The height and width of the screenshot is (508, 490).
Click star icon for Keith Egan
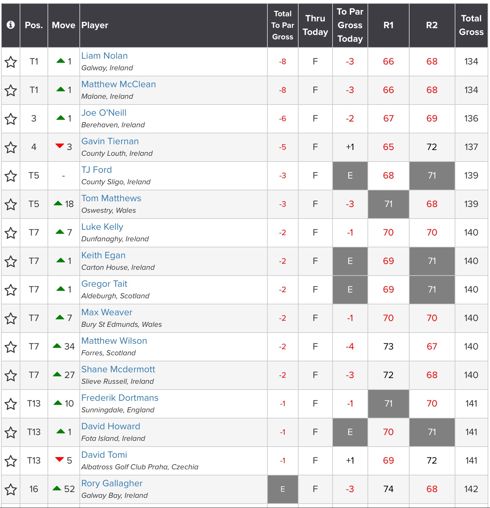click(x=11, y=261)
